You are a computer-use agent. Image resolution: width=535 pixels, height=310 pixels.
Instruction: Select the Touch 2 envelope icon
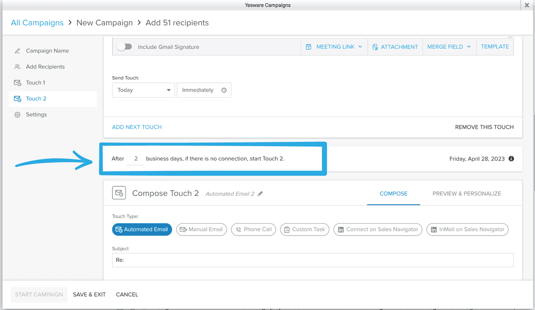[x=17, y=99]
